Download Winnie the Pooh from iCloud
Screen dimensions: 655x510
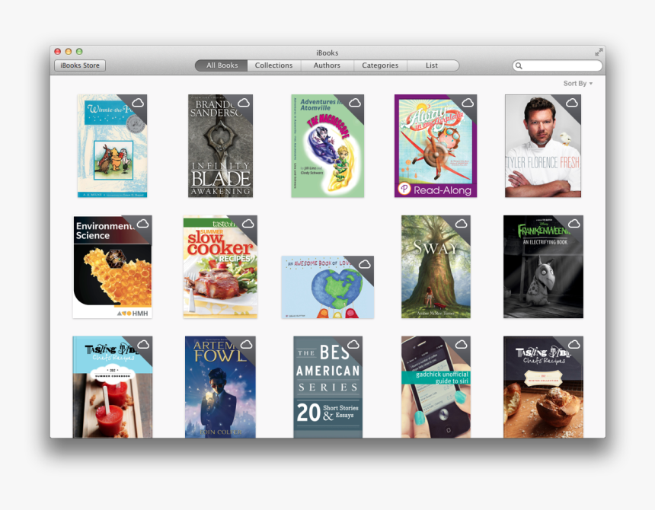138,104
